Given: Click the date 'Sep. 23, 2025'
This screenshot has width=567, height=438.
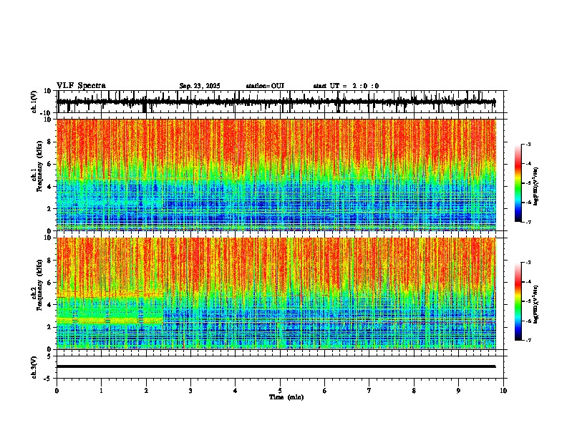Looking at the screenshot, I should [x=200, y=86].
